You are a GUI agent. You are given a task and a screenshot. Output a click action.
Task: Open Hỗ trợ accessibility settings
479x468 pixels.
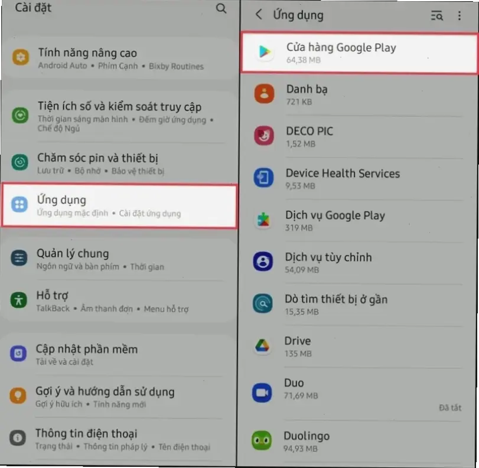point(118,302)
